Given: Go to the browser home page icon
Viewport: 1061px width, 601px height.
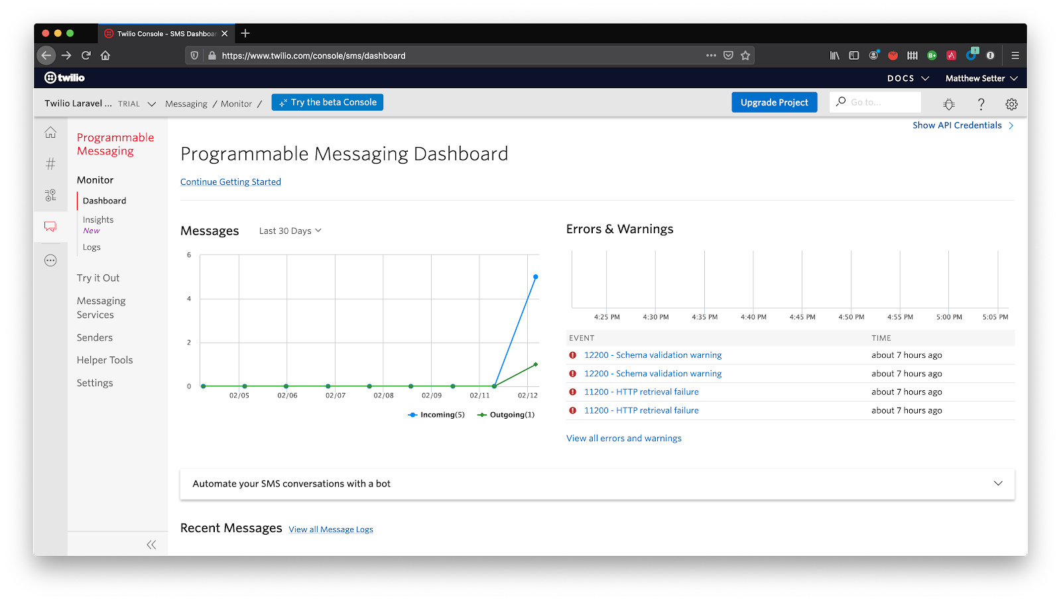Looking at the screenshot, I should coord(105,56).
